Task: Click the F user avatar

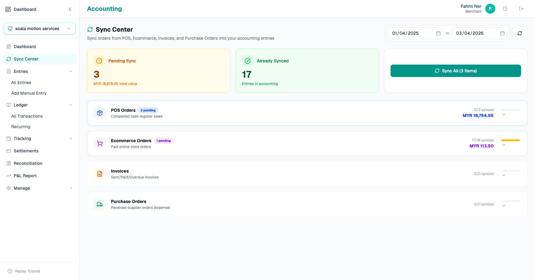Action: tap(490, 9)
